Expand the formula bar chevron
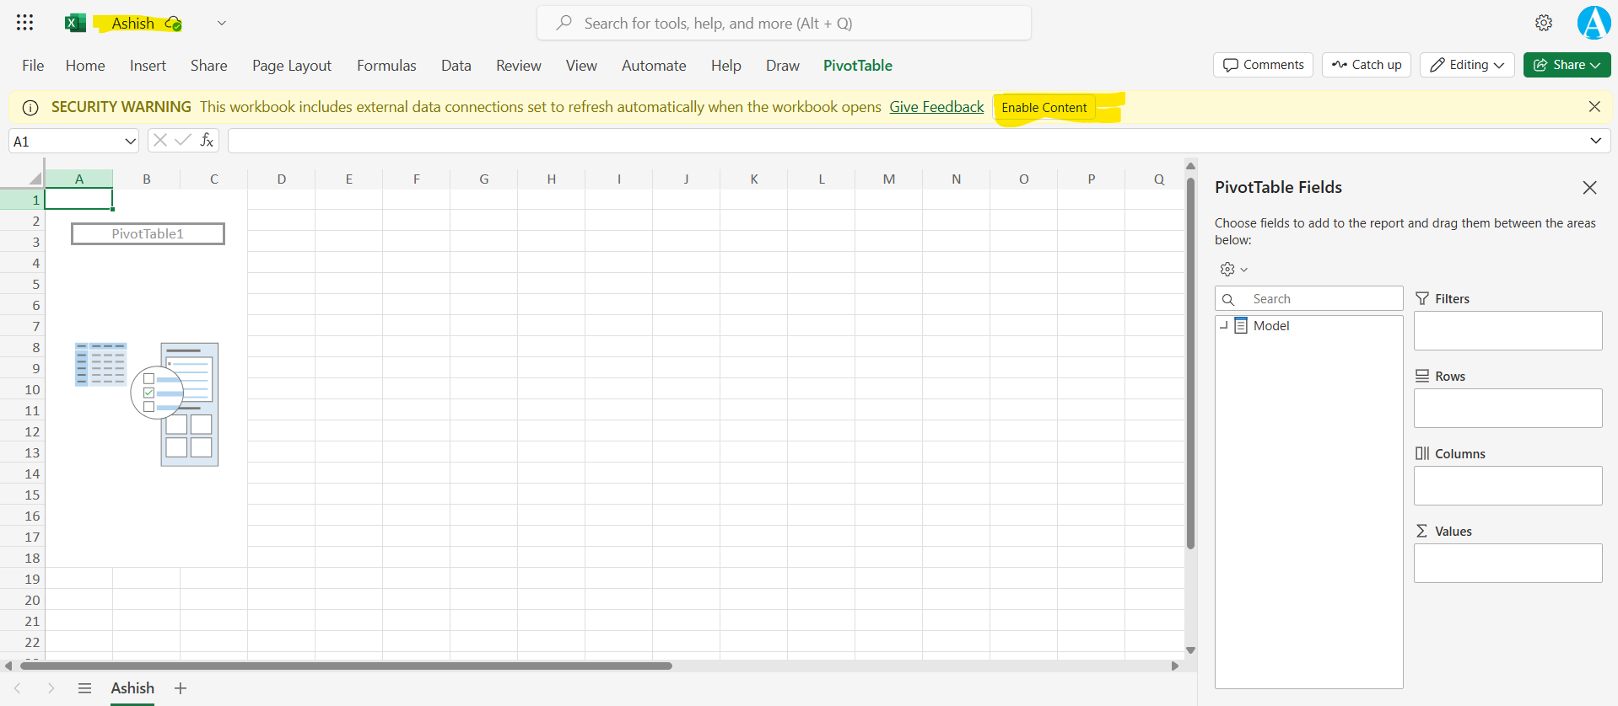This screenshot has width=1618, height=706. pos(1595,141)
